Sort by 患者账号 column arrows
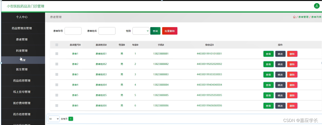Viewport: 322px width, 125px height. (x=80, y=45)
